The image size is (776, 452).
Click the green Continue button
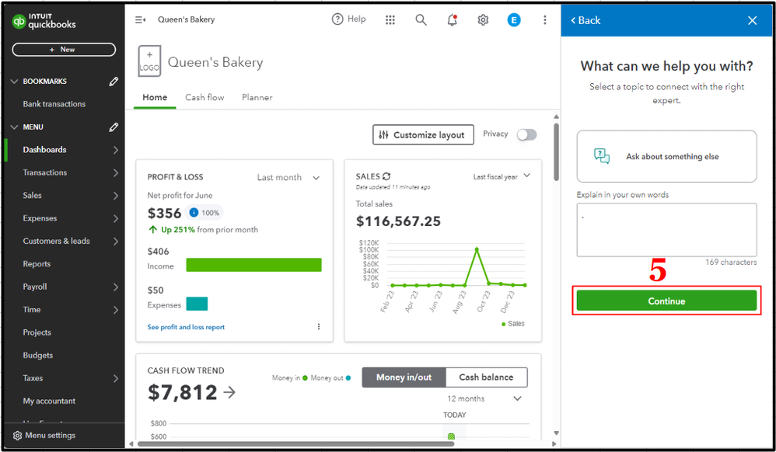click(x=666, y=301)
